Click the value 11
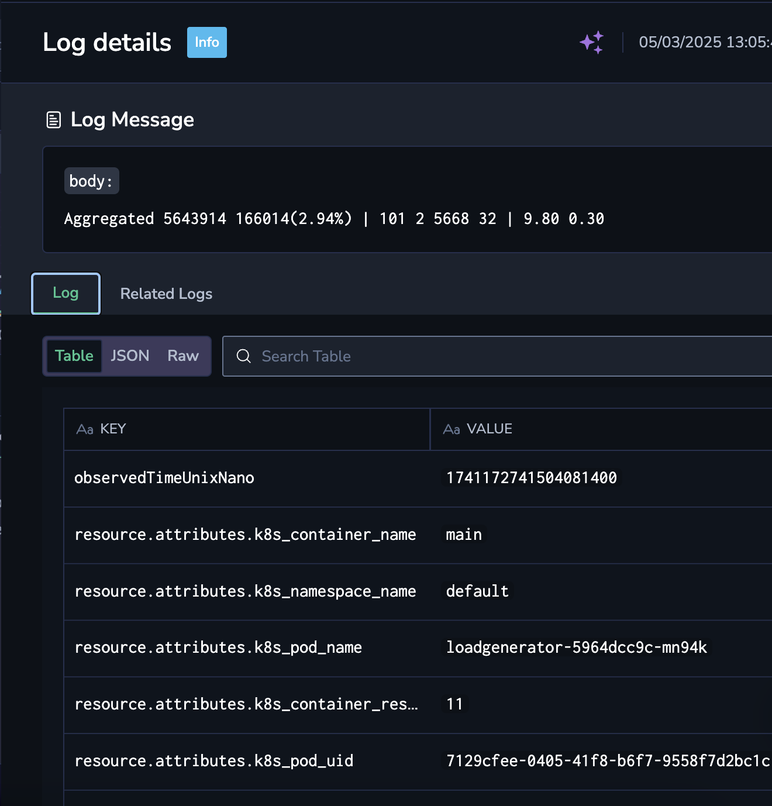This screenshot has height=806, width=772. [454, 704]
